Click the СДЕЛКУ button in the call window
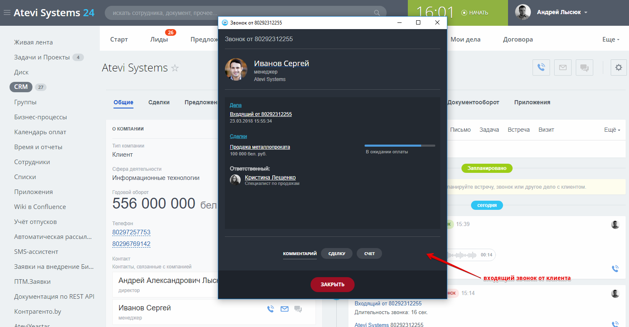Screen dimensions: 629x327 [337, 253]
